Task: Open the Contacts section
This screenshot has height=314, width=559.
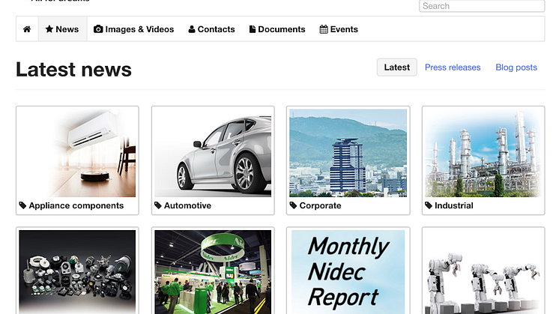Action: pyautogui.click(x=211, y=29)
